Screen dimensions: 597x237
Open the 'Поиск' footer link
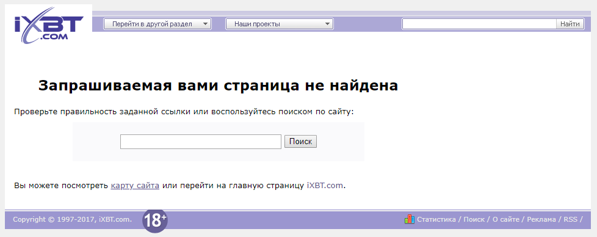tap(474, 219)
